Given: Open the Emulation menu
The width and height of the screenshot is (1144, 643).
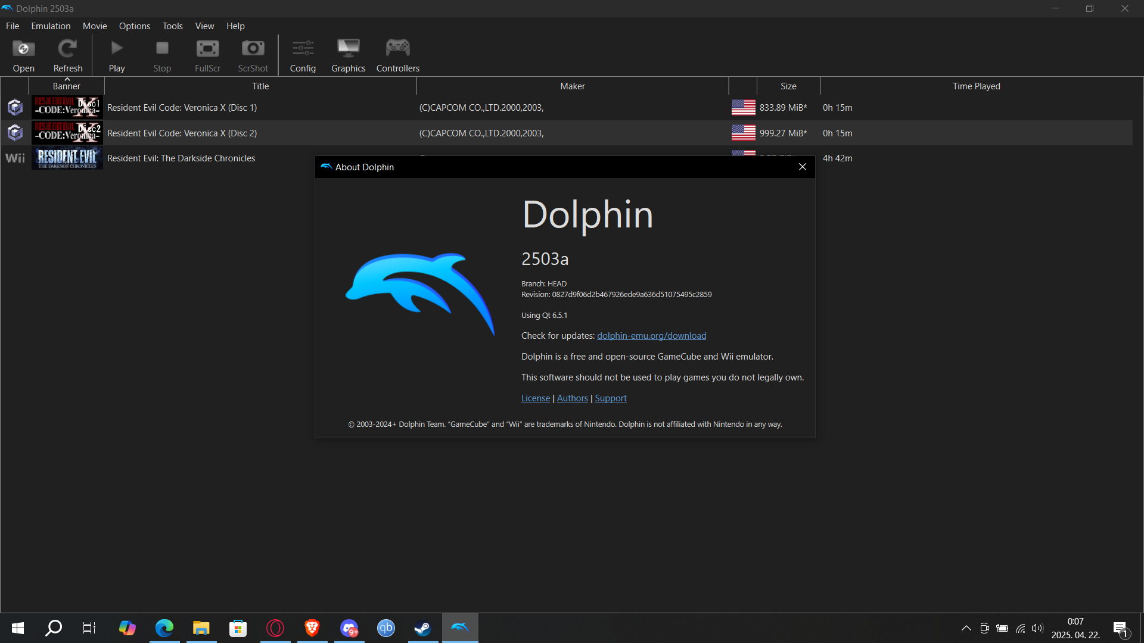Looking at the screenshot, I should click(51, 26).
